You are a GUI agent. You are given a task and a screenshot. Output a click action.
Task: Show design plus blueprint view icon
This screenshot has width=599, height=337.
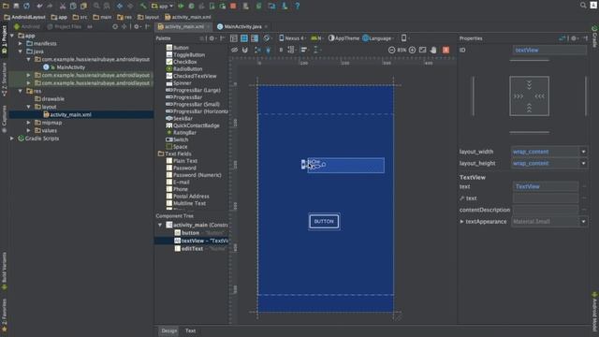255,38
